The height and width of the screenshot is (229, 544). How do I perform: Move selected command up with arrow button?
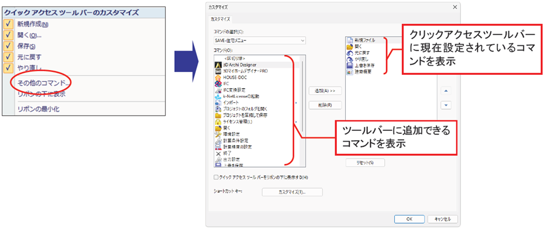point(446,91)
